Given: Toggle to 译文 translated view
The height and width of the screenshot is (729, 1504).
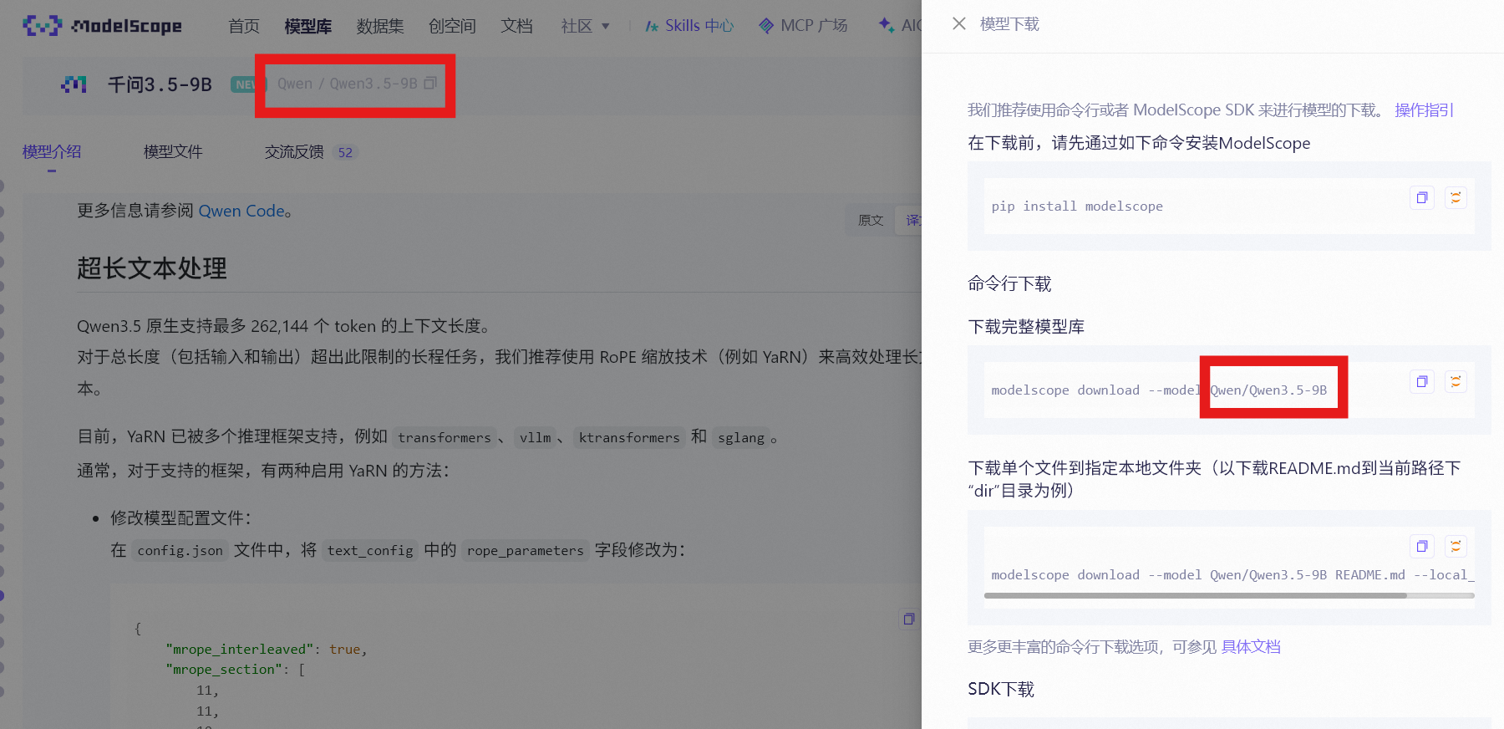Looking at the screenshot, I should 909,220.
